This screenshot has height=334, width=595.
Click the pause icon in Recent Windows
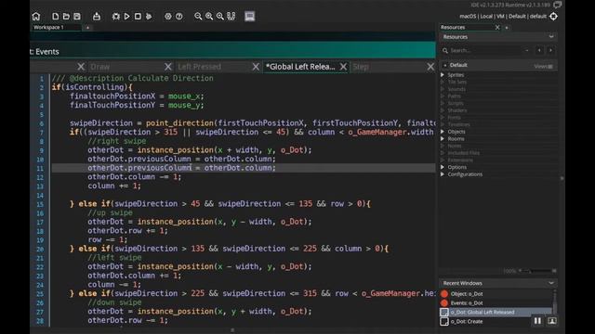(537, 321)
